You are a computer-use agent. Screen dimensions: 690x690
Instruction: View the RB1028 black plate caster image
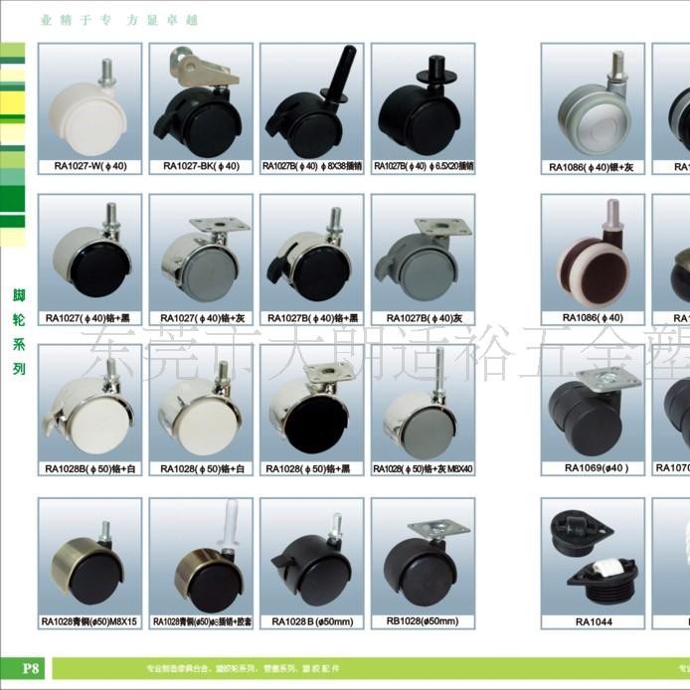tap(423, 557)
